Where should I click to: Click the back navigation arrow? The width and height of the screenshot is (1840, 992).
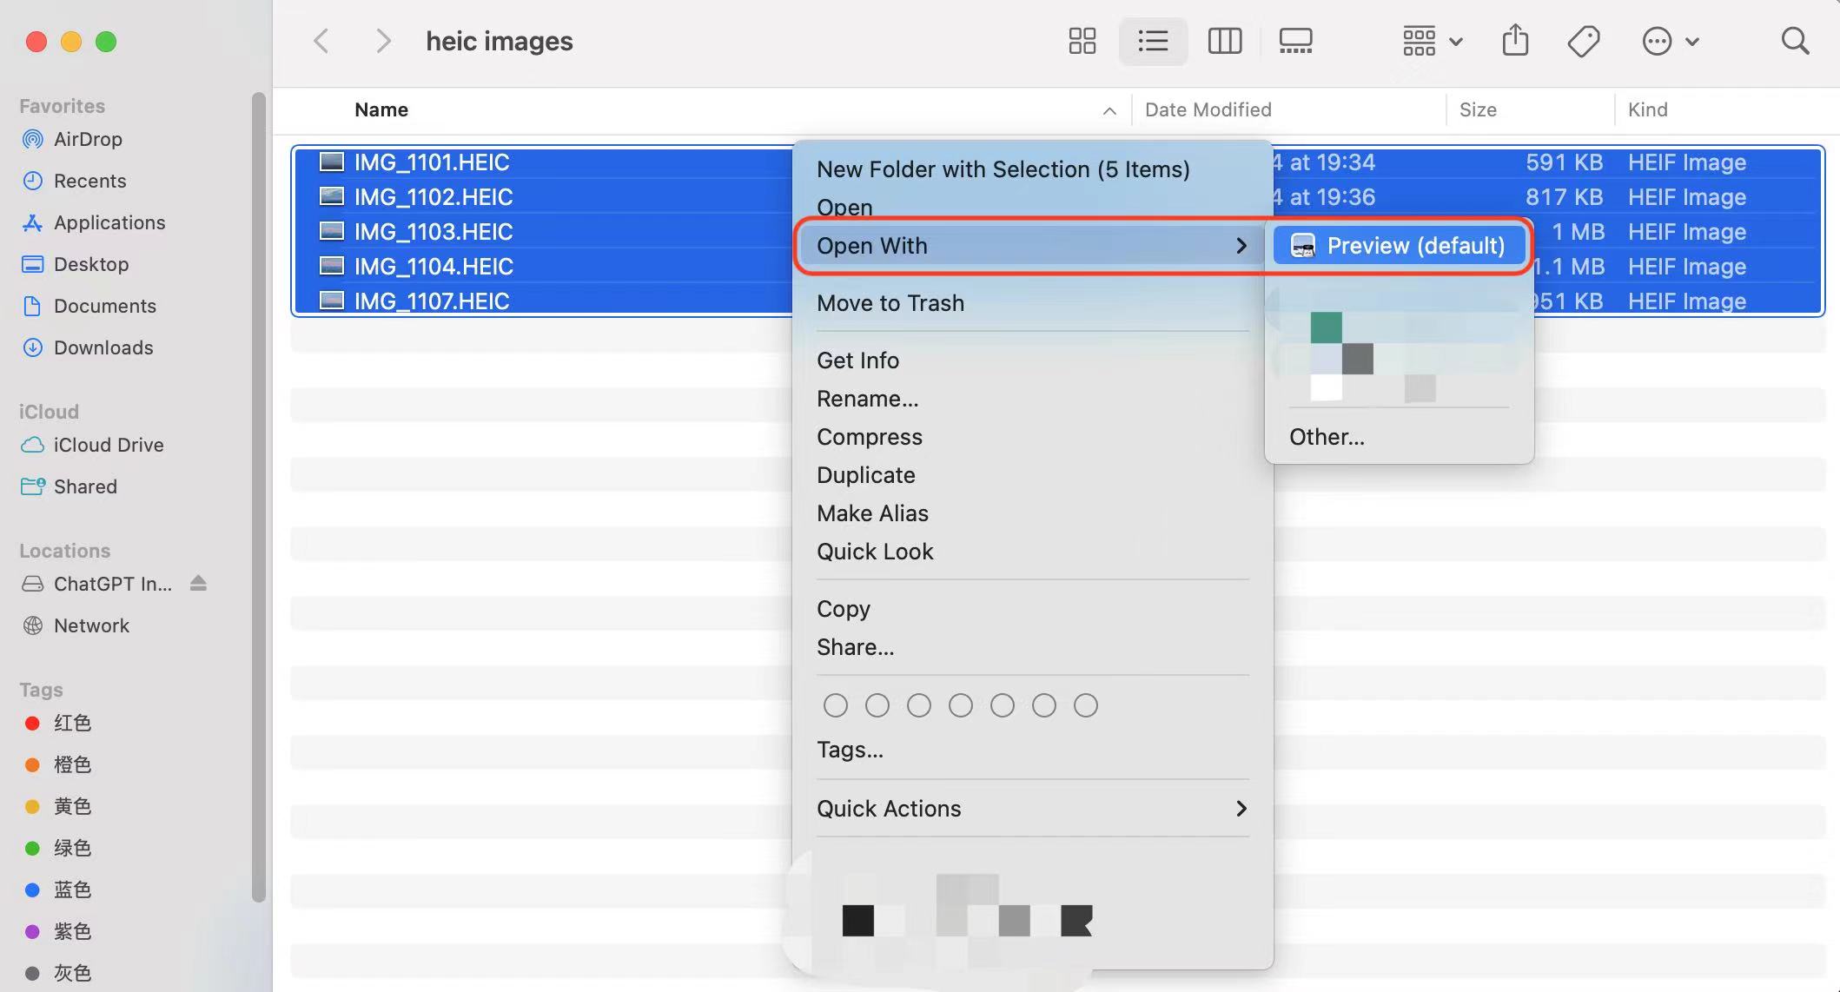point(321,41)
